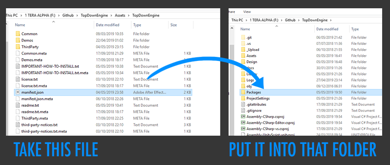Click the .gitattributes file icon
390x165 pixels.
tap(243, 104)
